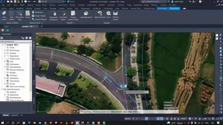Screen dimensions: 223x125
Task: Select Isolate Objects tool
Action: (x=39, y=19)
